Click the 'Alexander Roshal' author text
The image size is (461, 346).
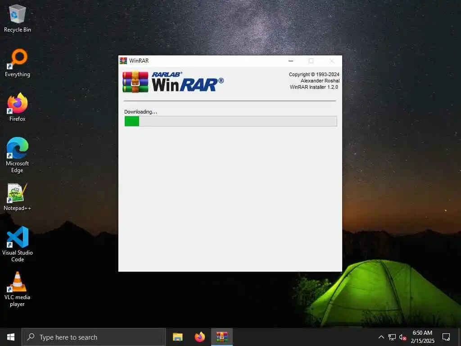[320, 81]
